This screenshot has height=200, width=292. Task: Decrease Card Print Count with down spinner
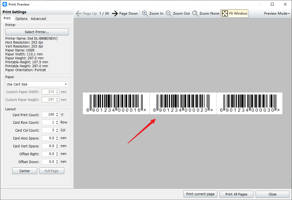(57, 116)
